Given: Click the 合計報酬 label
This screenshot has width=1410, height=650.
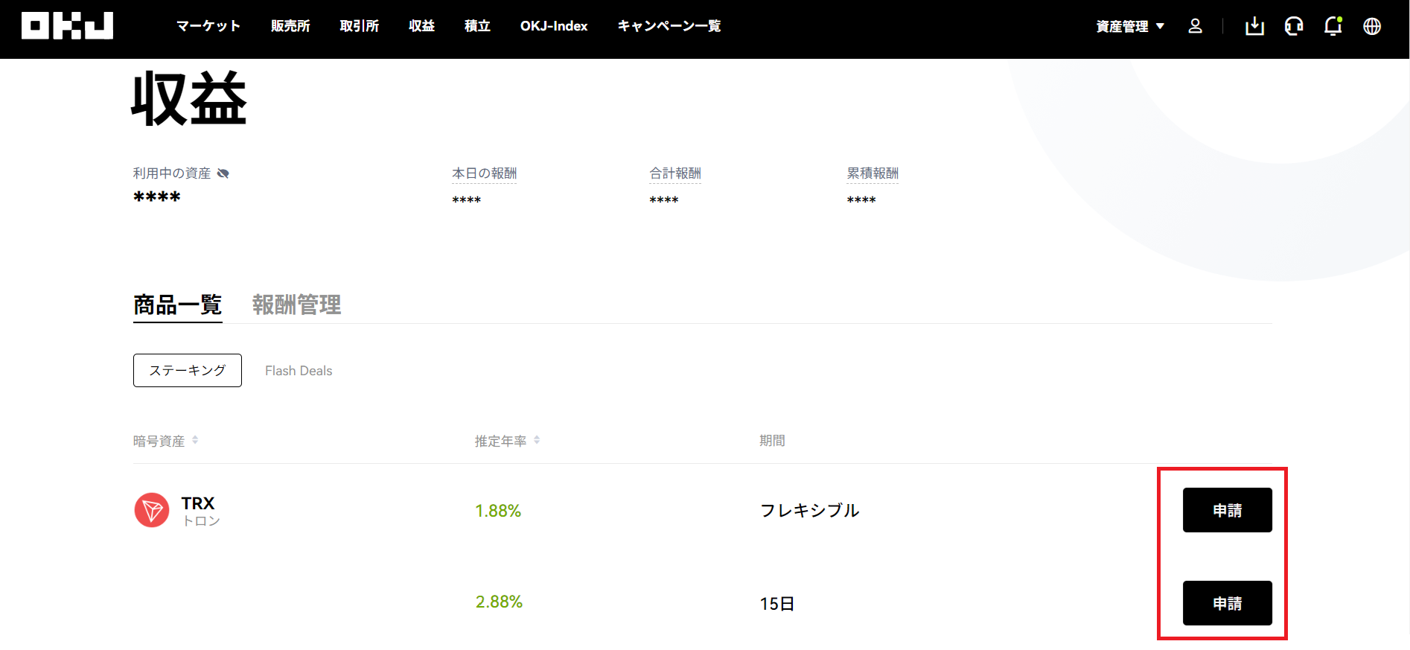Looking at the screenshot, I should click(675, 173).
